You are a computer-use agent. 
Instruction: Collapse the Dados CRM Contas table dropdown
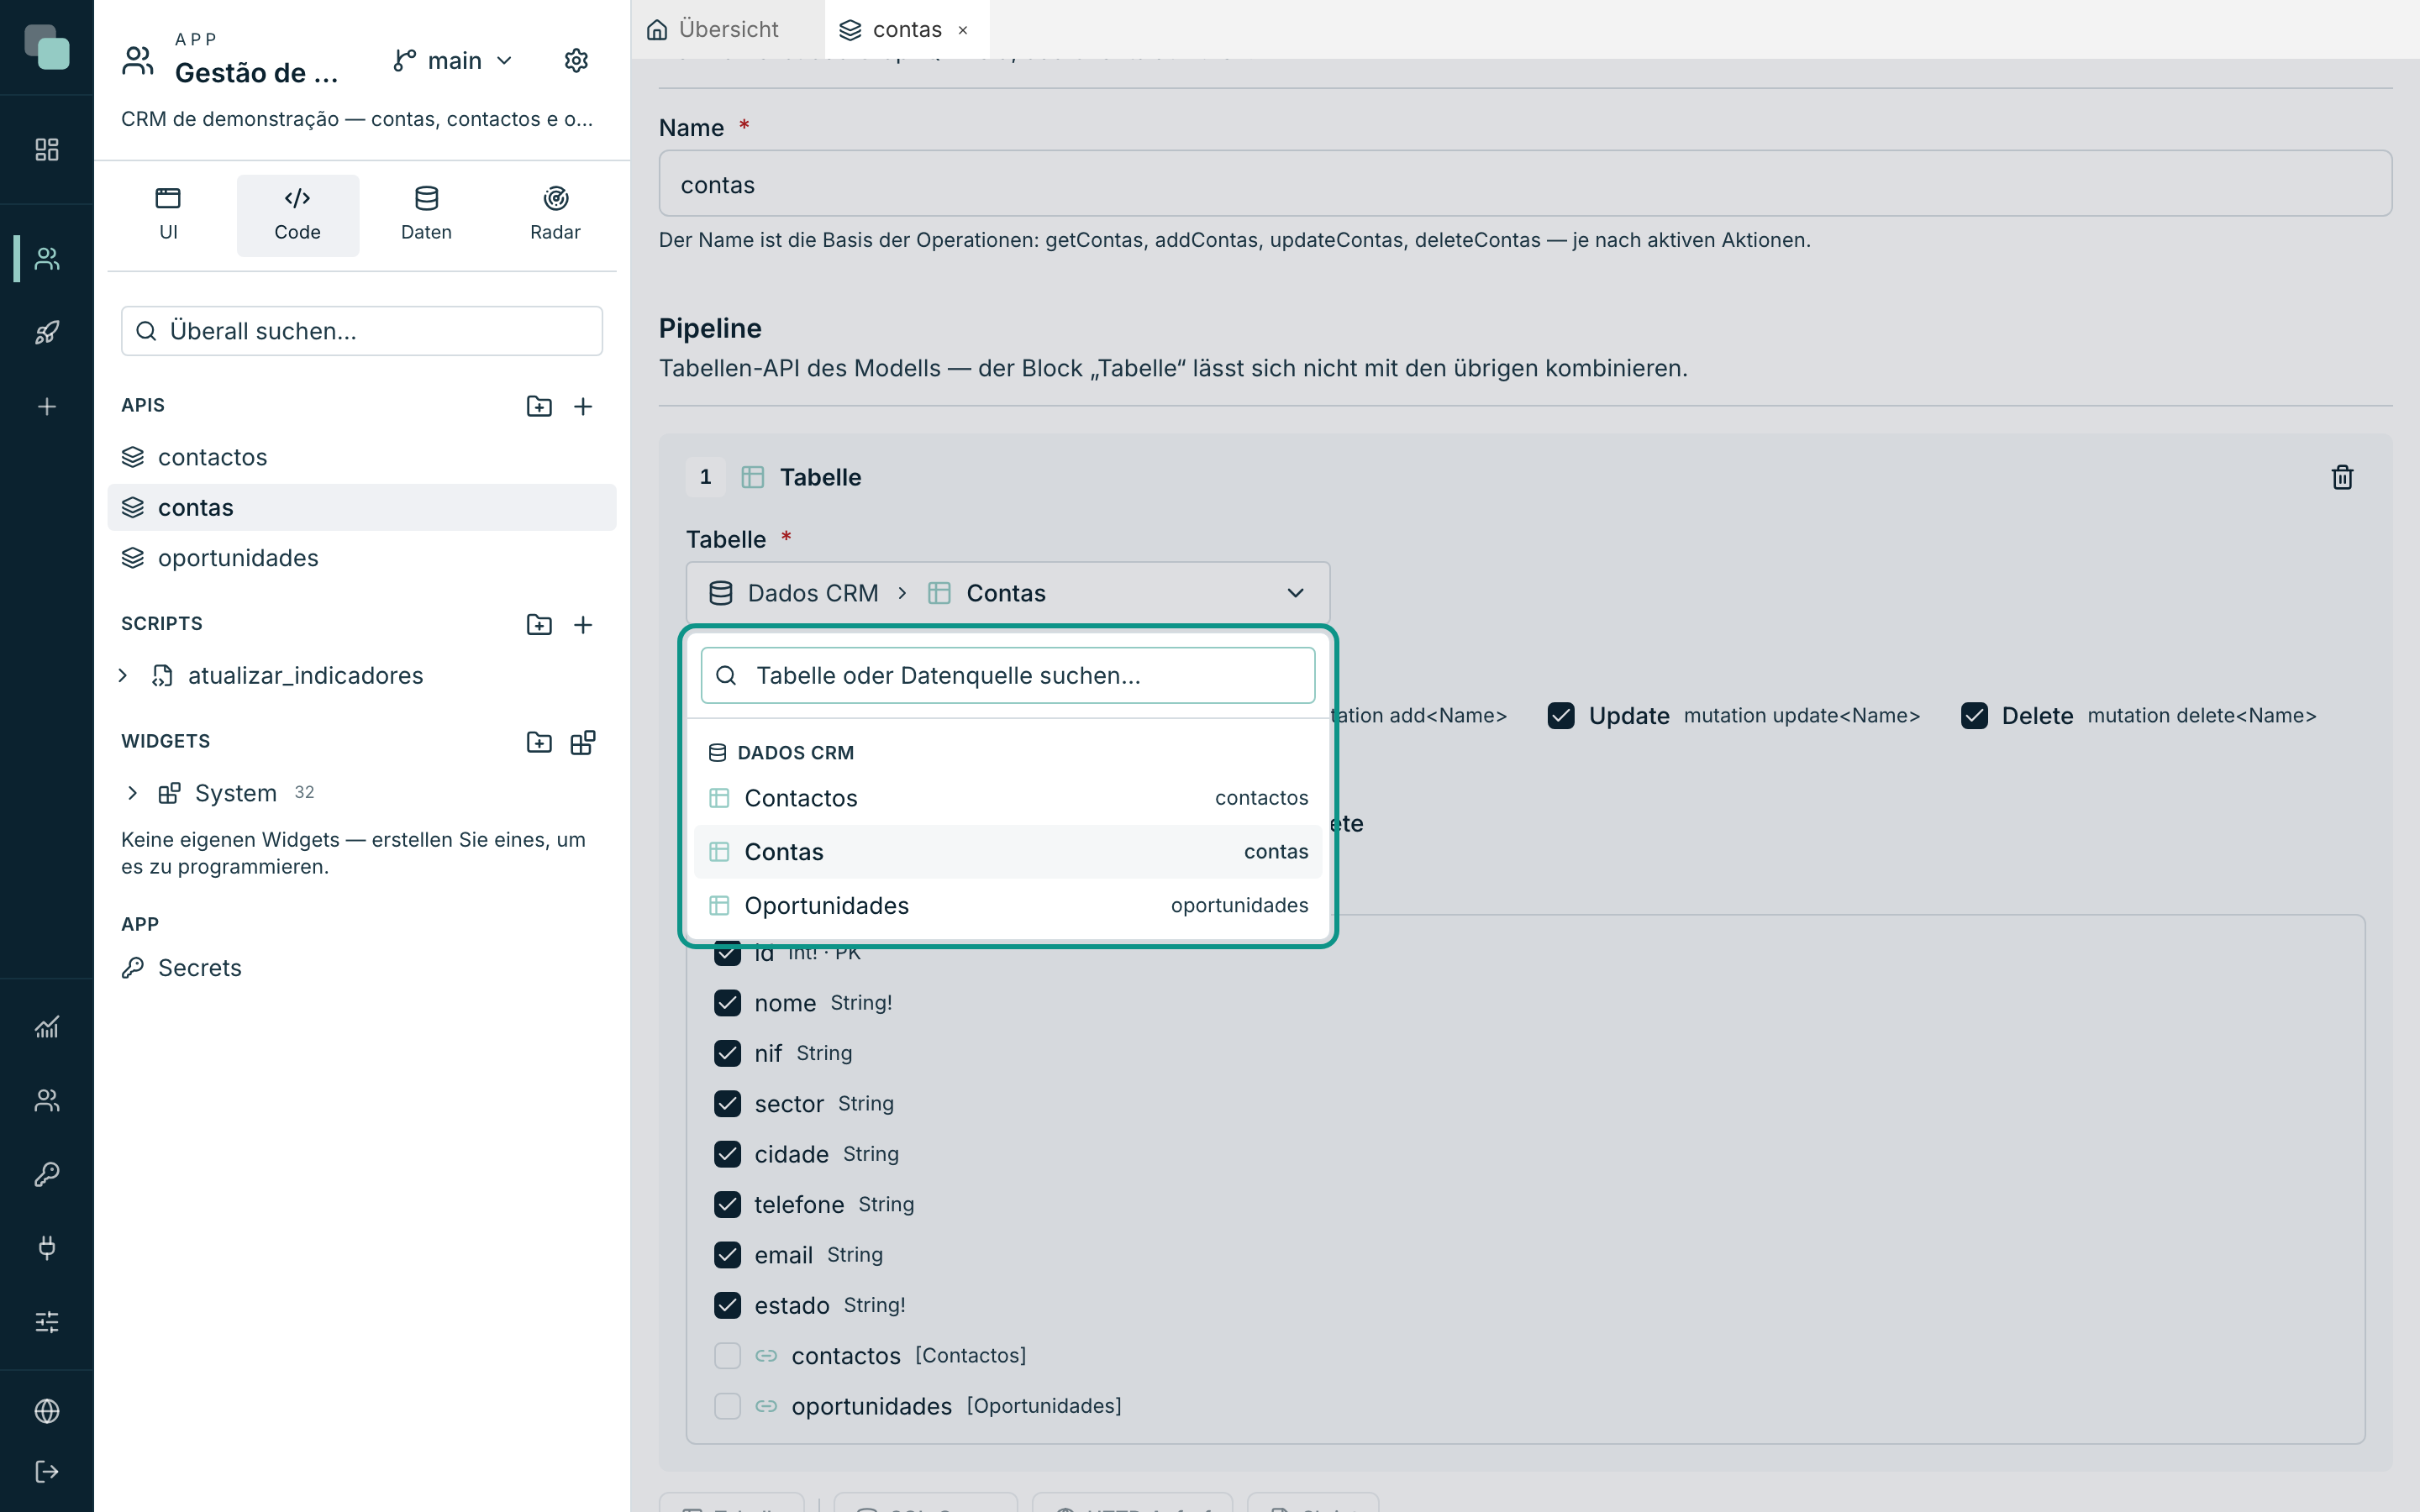(x=1007, y=593)
